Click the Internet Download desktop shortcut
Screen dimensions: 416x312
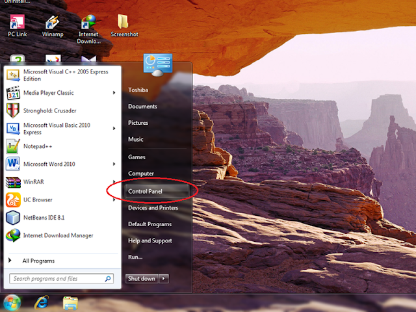click(x=88, y=29)
